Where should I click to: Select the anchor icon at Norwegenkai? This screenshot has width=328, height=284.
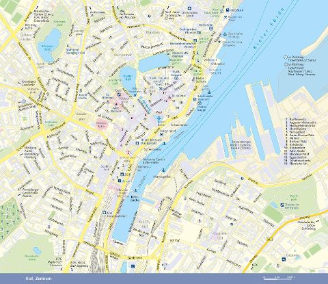click(x=163, y=170)
